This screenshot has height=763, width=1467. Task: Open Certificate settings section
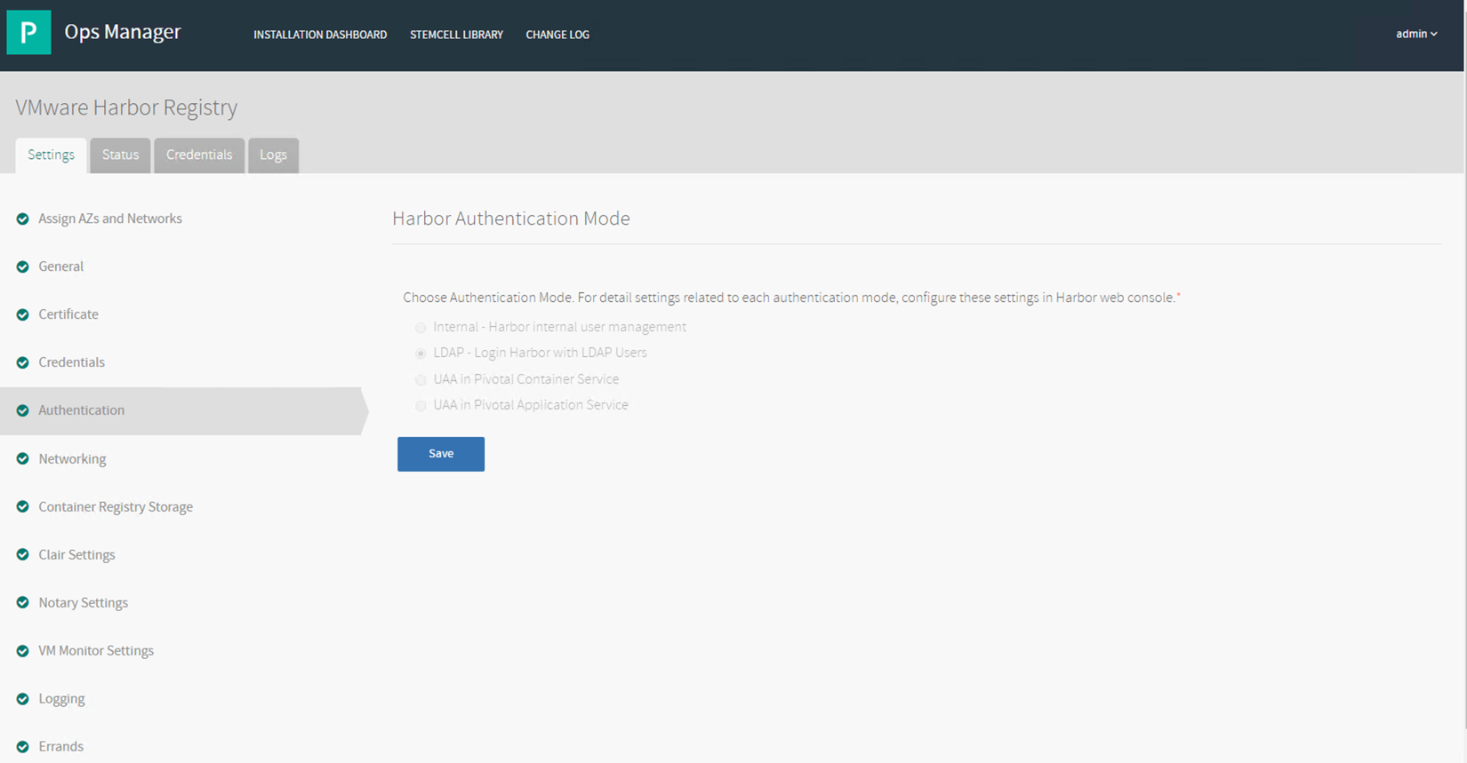(68, 314)
